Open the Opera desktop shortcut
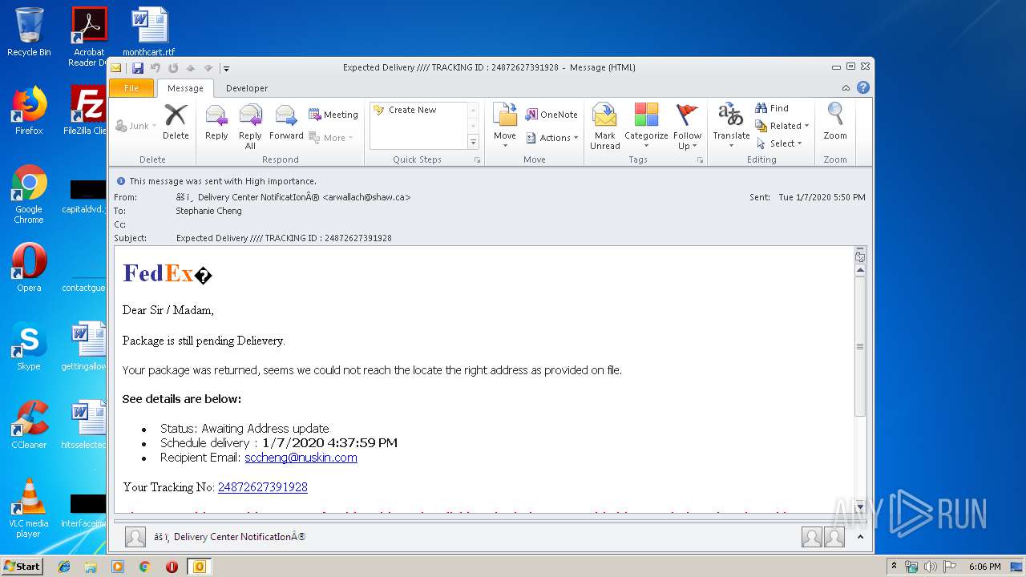Screen dimensions: 1026x577 click(29, 268)
